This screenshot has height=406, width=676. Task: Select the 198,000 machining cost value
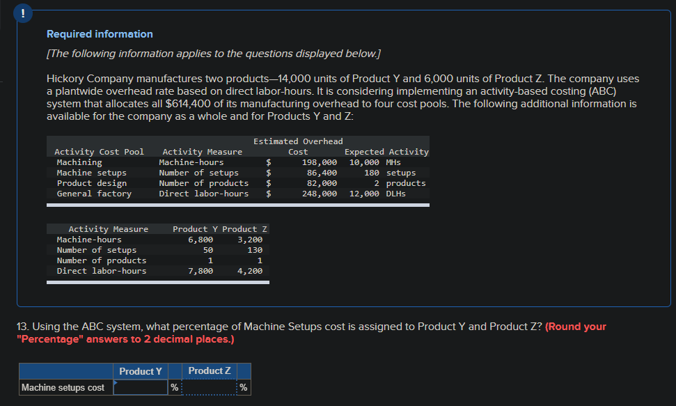click(x=320, y=162)
